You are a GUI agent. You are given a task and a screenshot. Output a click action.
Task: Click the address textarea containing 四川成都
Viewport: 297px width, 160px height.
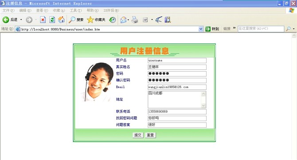tap(175, 99)
